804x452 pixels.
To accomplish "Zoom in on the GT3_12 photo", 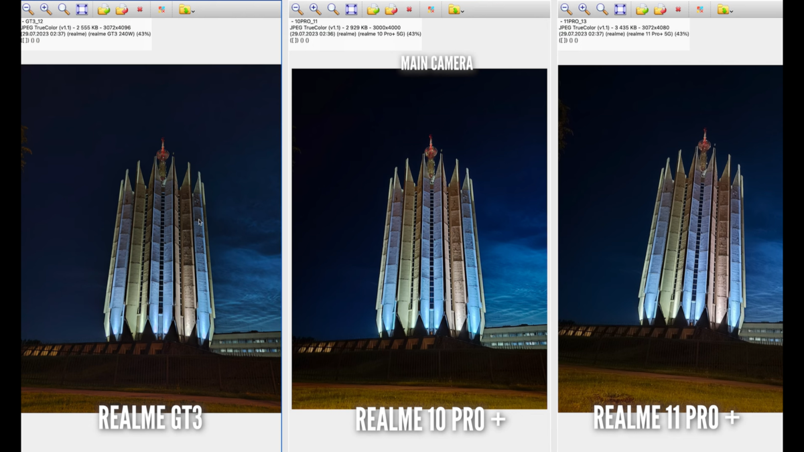I will tap(46, 9).
